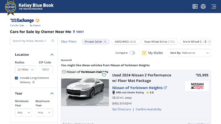Click the 4.6 star rating
Image resolution: width=221 pixels, height=124 pixels.
point(150,92)
